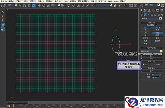Toggle the Angle Snap icon

click(78, 5)
